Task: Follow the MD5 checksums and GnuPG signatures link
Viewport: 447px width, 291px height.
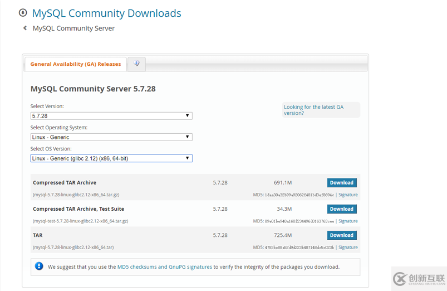Action: pyautogui.click(x=164, y=266)
